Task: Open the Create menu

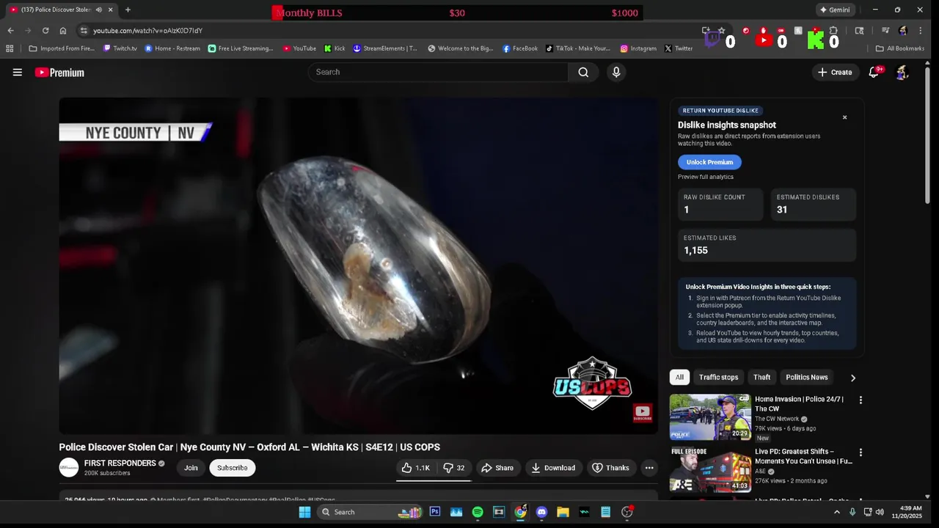Action: tap(835, 72)
